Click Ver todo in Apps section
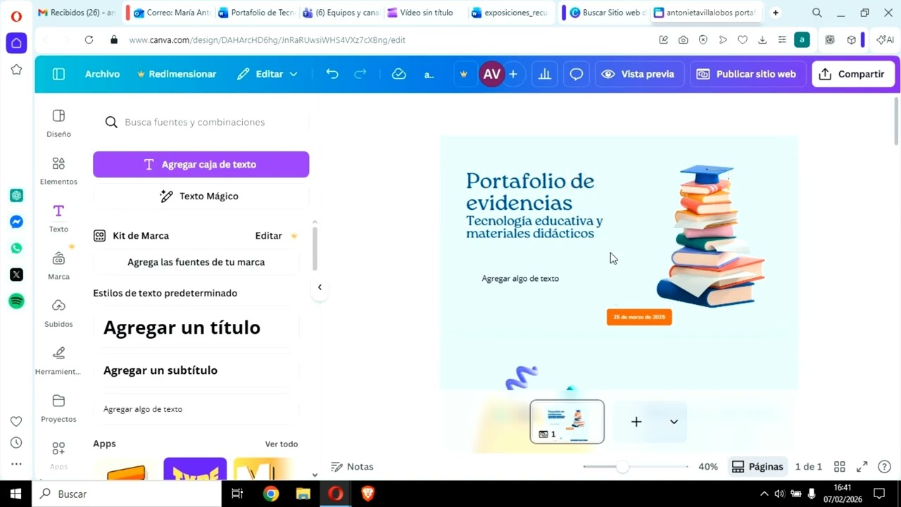The image size is (901, 507). (x=282, y=444)
